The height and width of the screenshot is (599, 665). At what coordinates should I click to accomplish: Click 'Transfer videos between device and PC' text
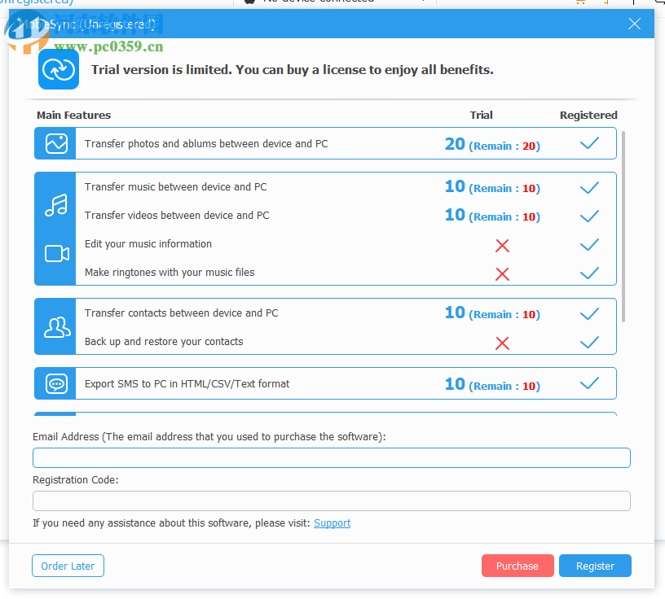[x=177, y=215]
